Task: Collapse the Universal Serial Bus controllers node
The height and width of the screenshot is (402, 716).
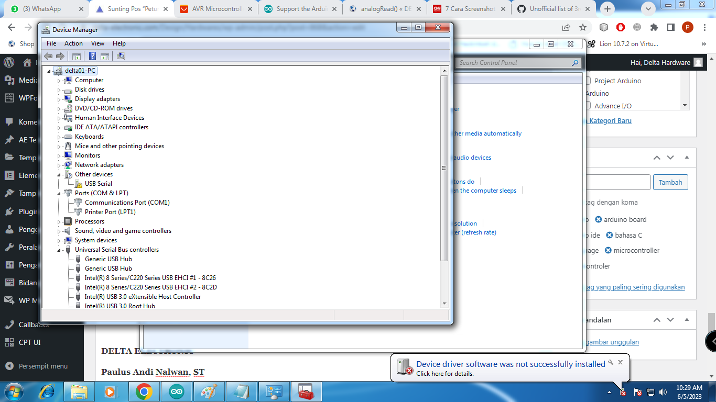Action: tap(59, 250)
